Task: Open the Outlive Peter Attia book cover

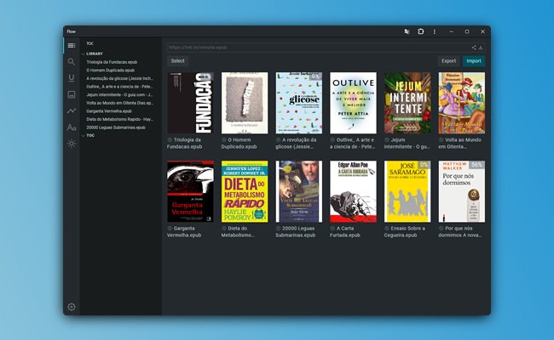Action: click(x=353, y=103)
